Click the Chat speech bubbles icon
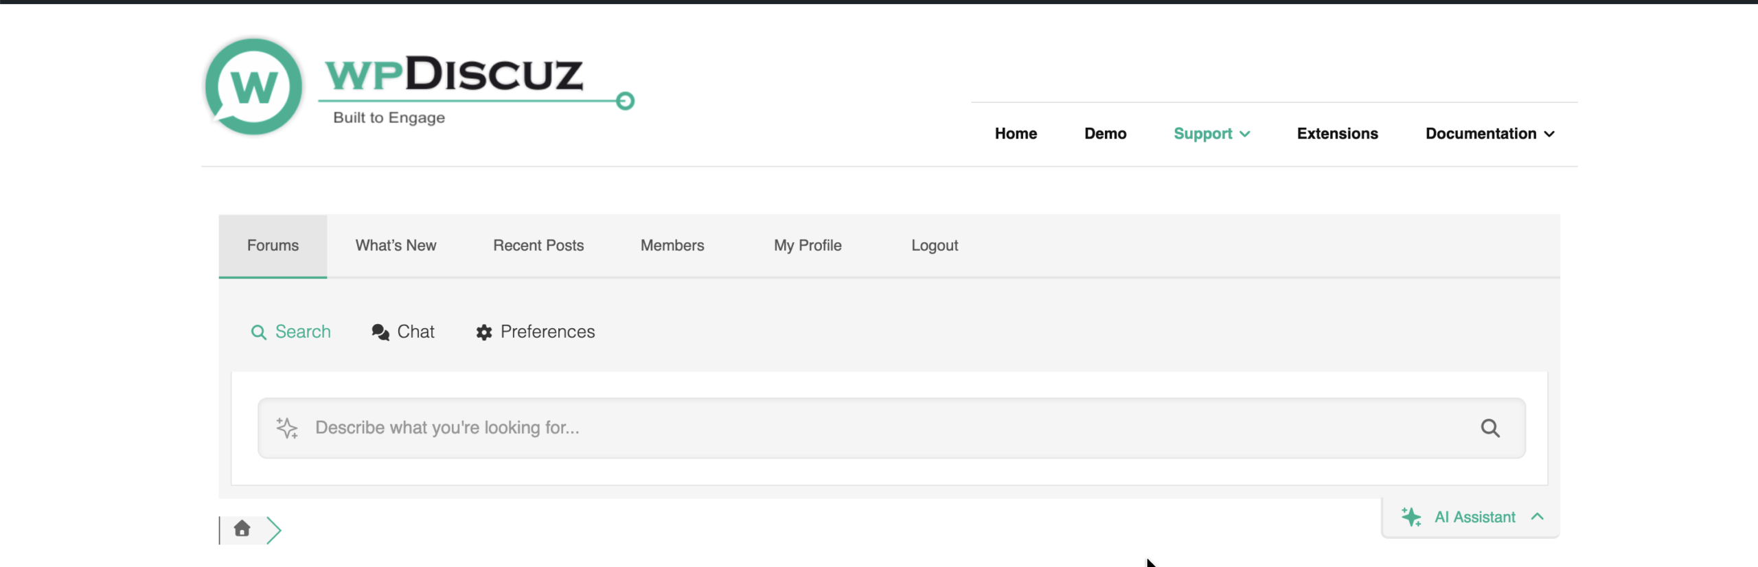This screenshot has height=567, width=1758. 380,332
